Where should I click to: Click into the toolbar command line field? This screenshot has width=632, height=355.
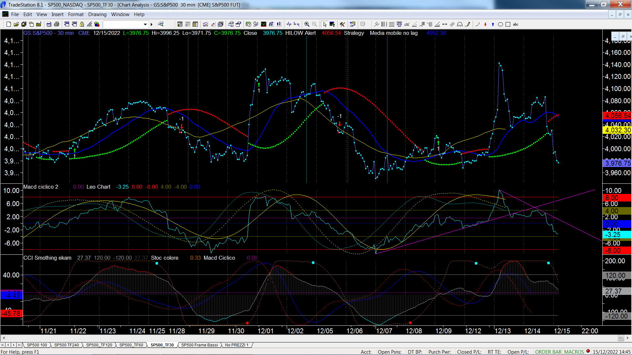[x=123, y=24]
